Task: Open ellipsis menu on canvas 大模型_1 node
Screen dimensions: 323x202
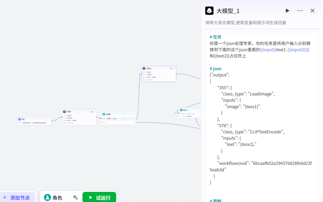Action: (174, 68)
